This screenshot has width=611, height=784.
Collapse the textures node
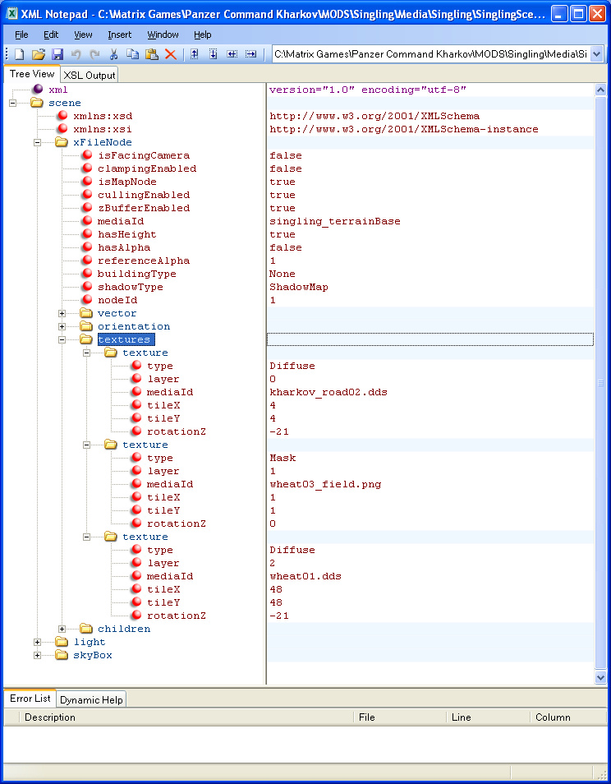coord(62,339)
